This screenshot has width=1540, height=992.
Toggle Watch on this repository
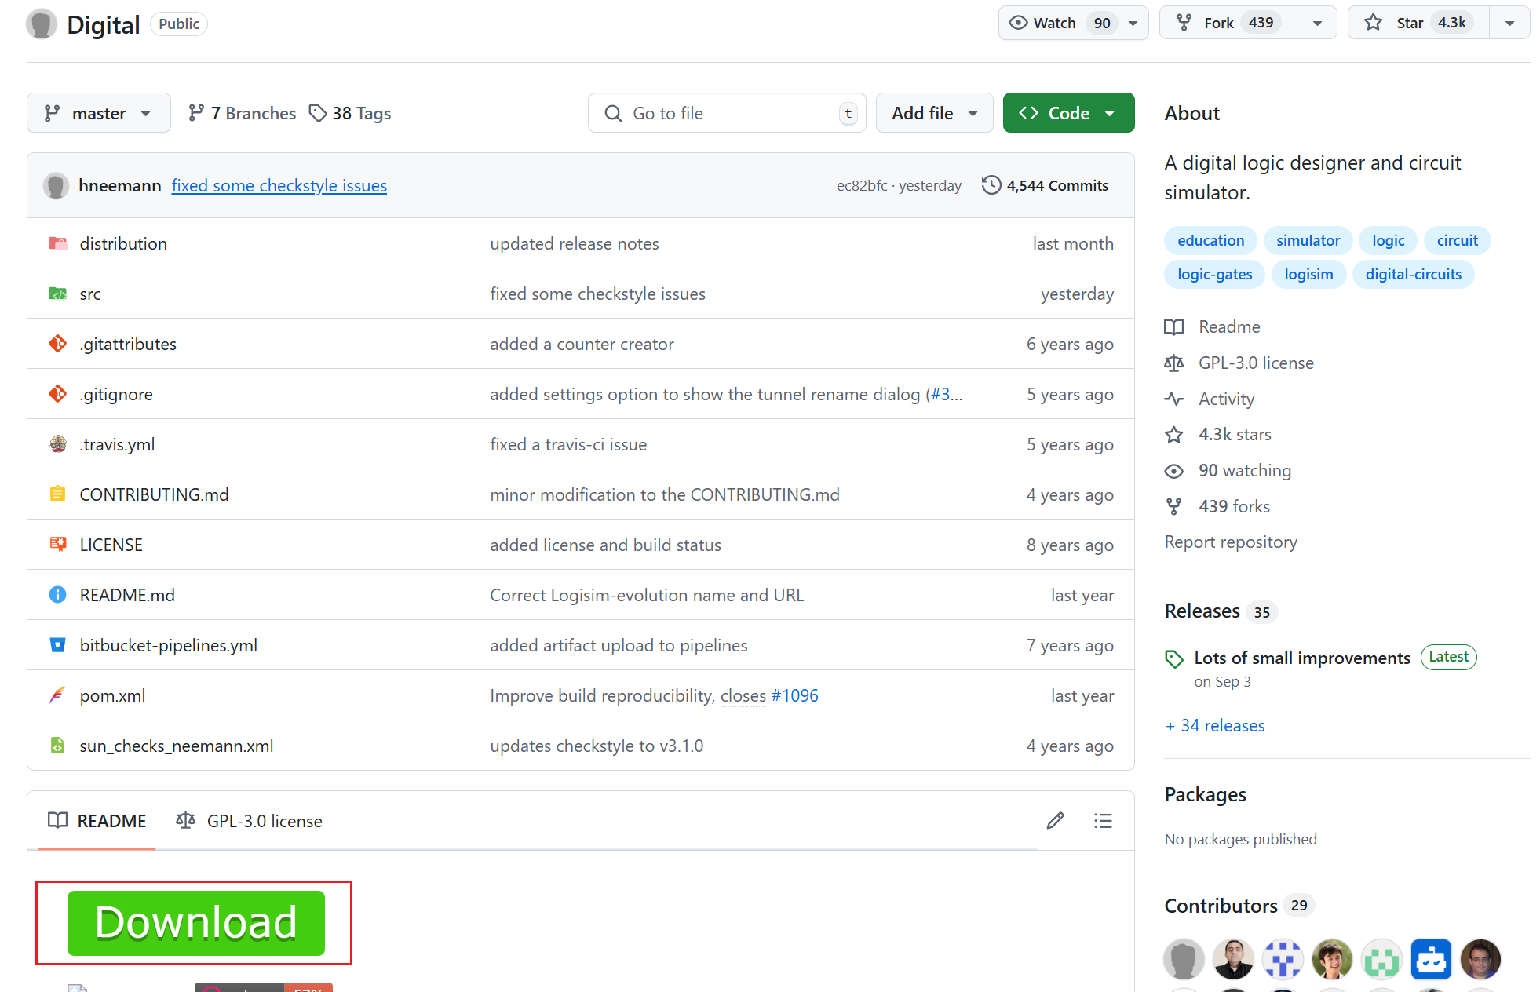pos(1054,23)
